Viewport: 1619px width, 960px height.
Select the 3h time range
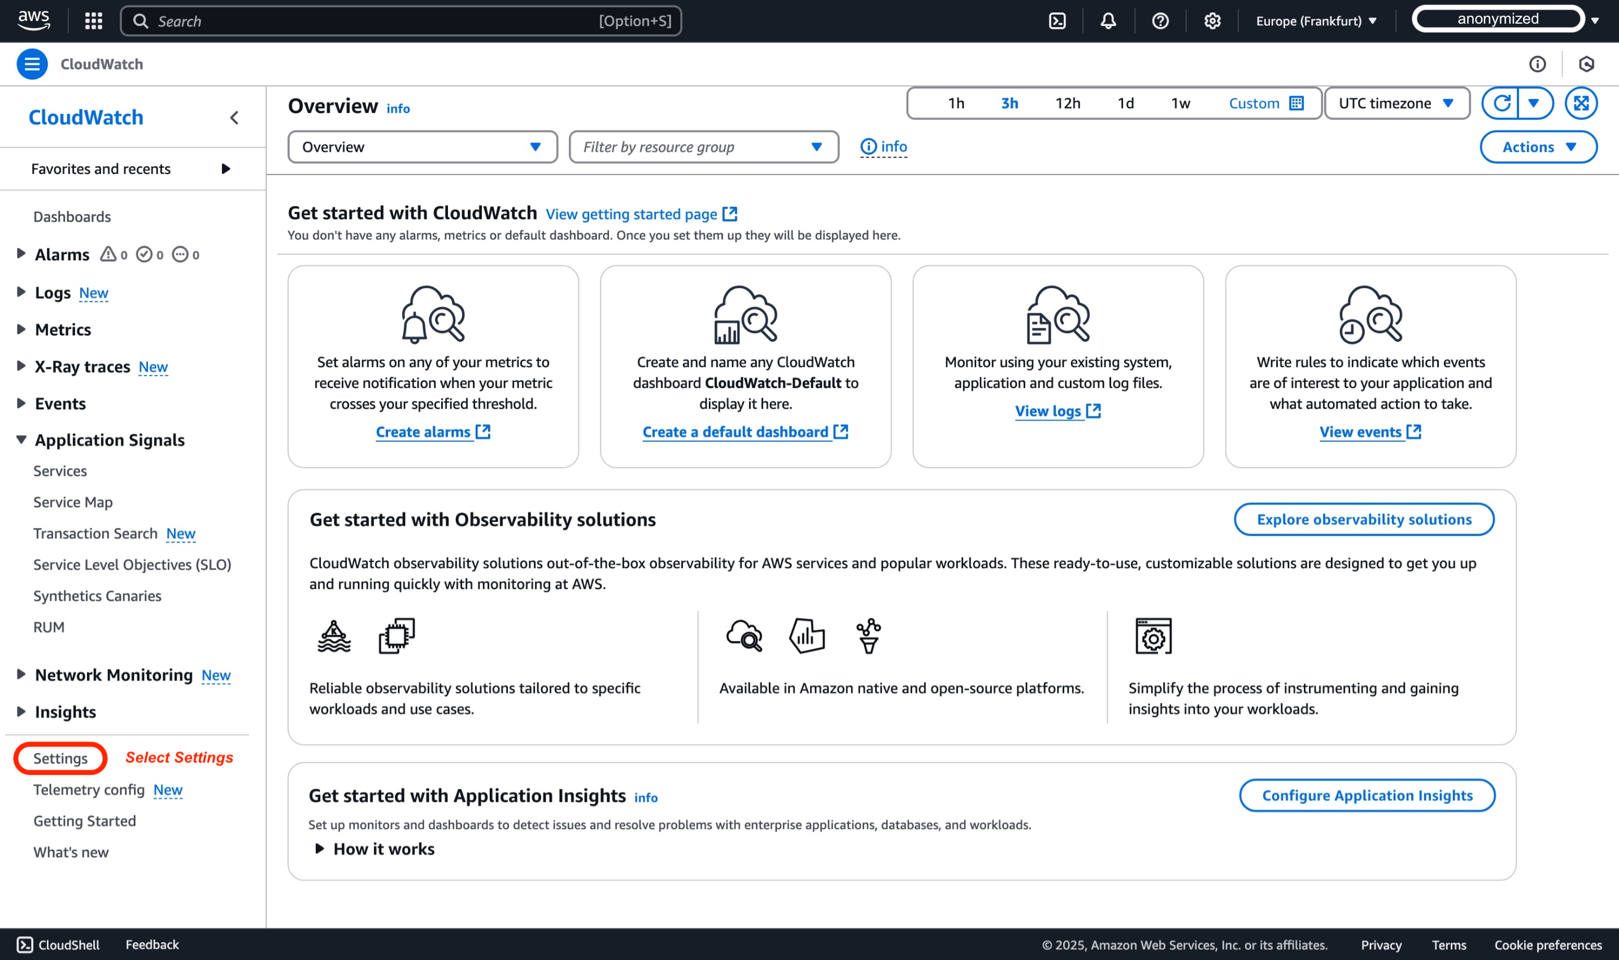coord(1009,103)
